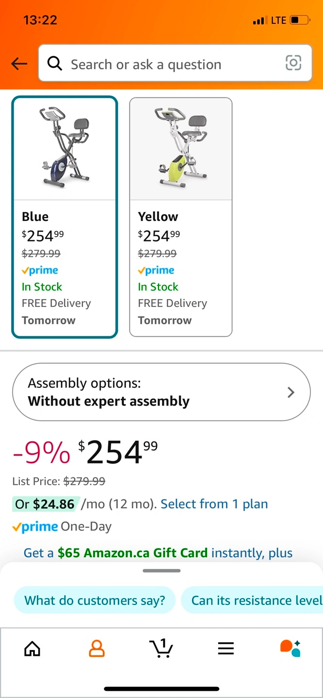Expand Assembly options selector
The image size is (323, 698).
161,392
